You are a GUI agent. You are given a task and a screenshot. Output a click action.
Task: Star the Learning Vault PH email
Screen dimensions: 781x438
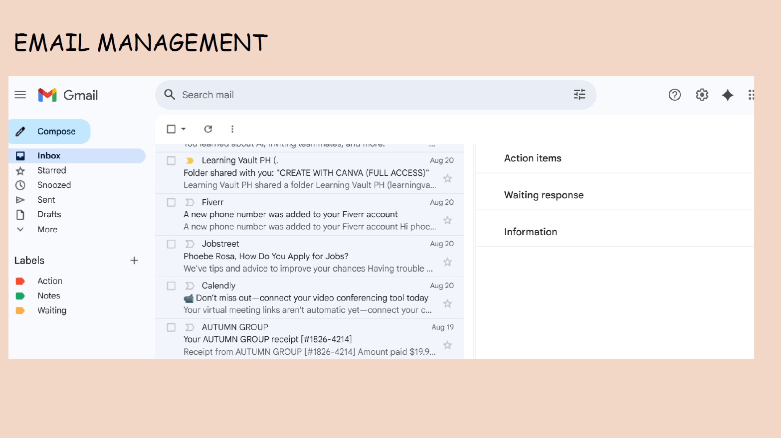tap(447, 178)
